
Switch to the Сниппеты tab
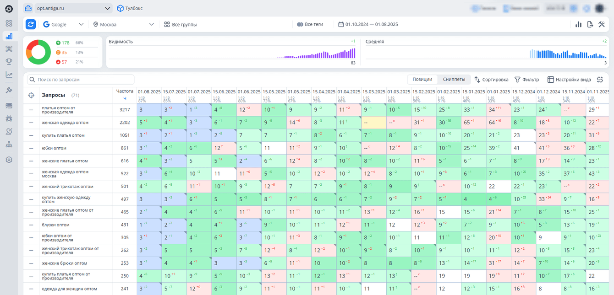click(x=454, y=79)
